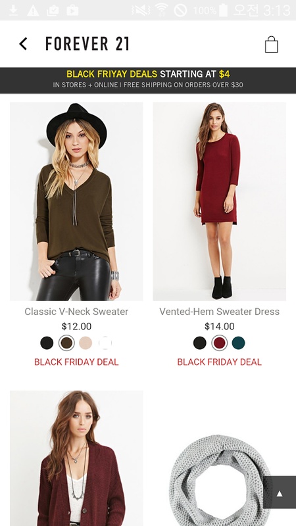The height and width of the screenshot is (526, 296).
Task: Tap the download icon in status bar
Action: 13,10
